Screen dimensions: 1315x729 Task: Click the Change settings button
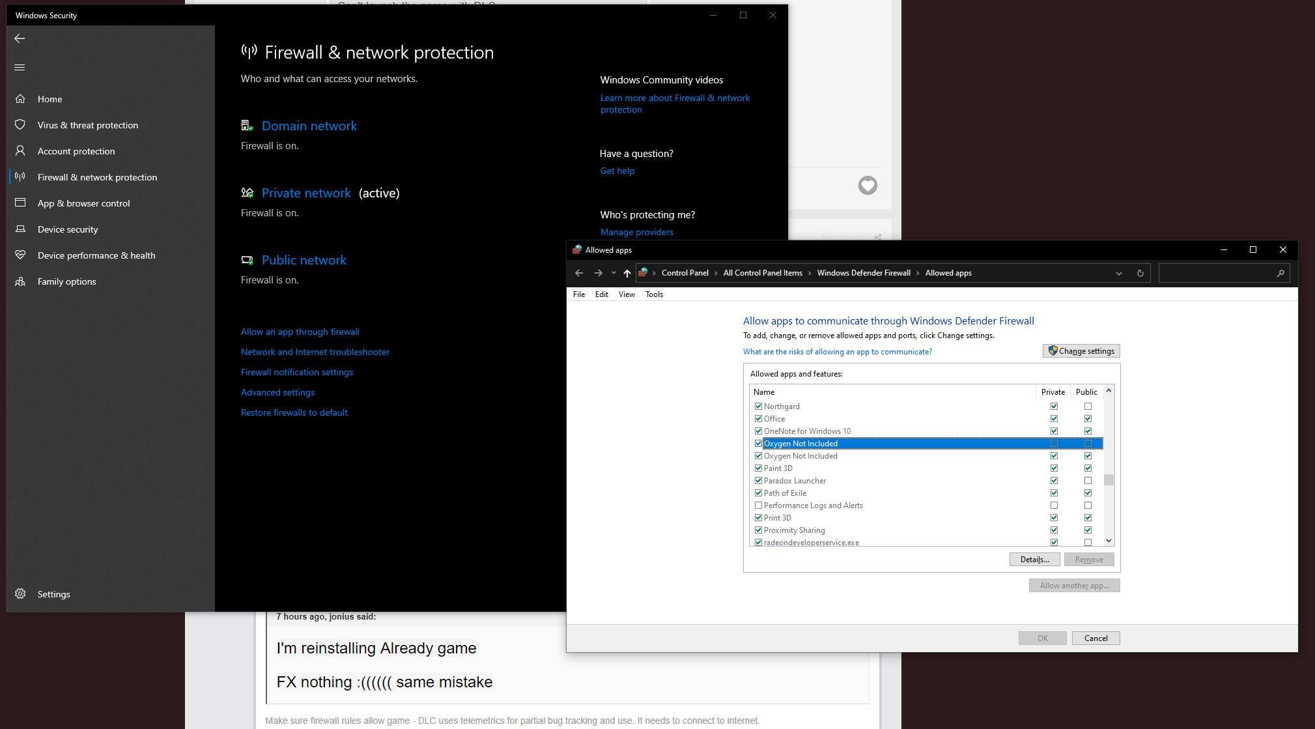[x=1081, y=350]
